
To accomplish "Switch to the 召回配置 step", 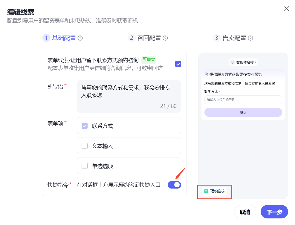I will (x=149, y=38).
